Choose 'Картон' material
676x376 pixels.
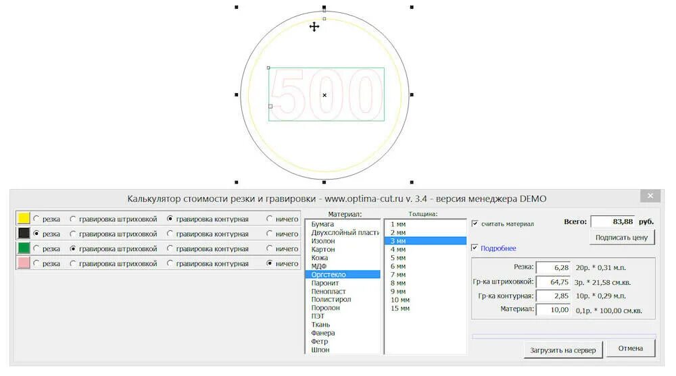tap(343, 249)
